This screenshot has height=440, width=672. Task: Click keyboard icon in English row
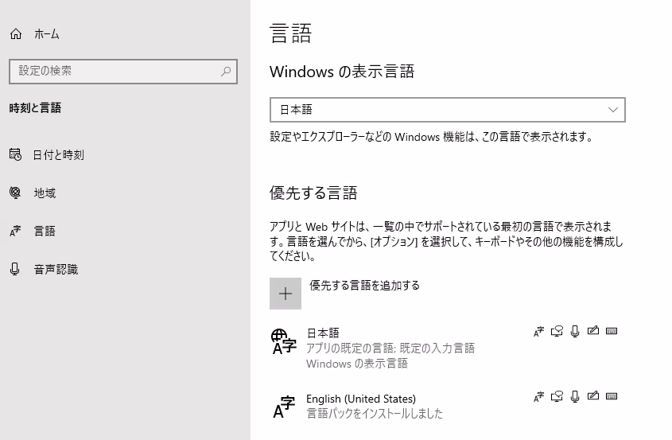coord(612,396)
